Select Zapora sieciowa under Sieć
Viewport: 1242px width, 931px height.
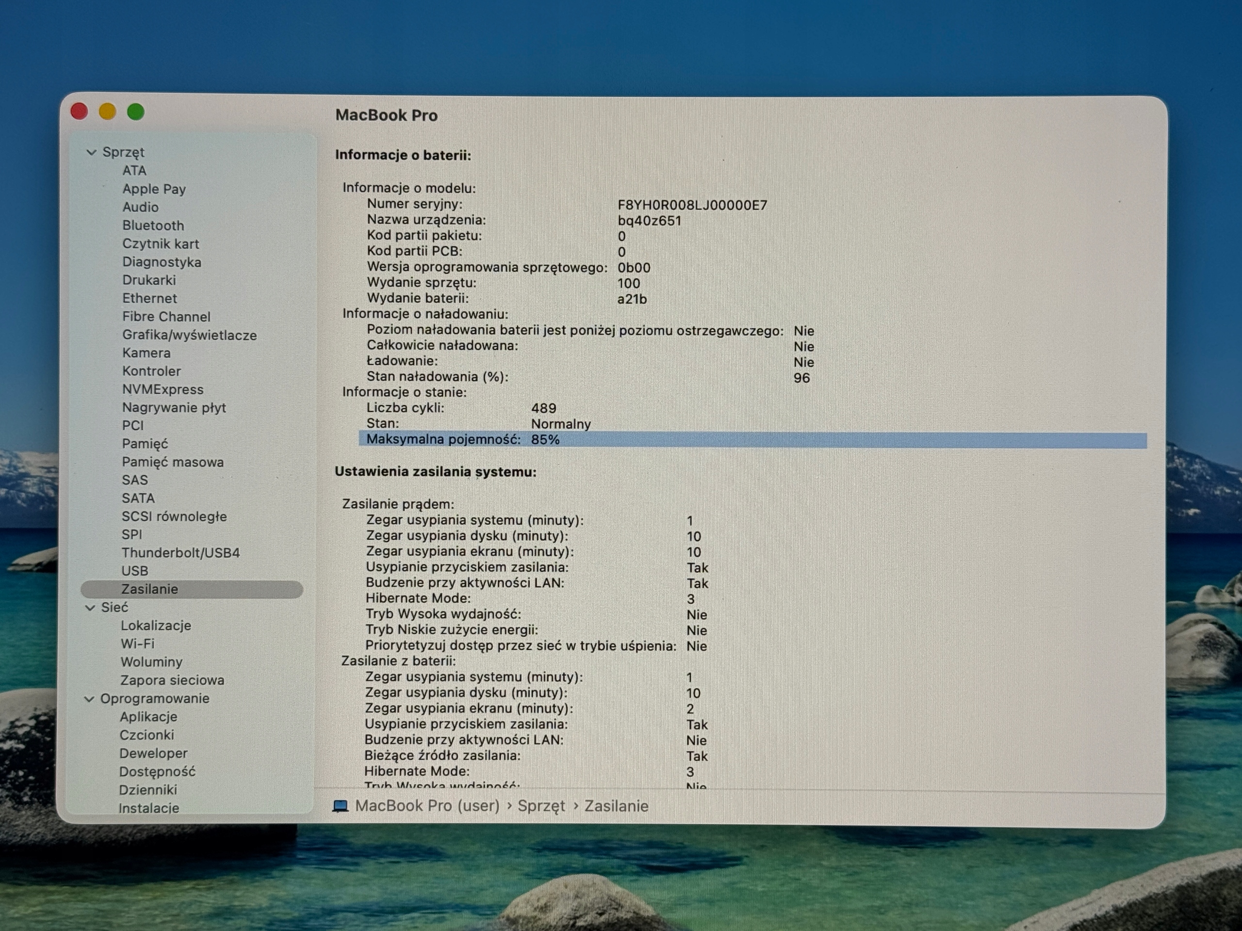[172, 680]
